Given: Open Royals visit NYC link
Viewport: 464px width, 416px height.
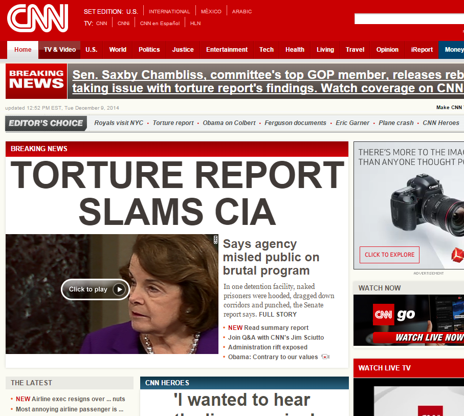Looking at the screenshot, I should point(119,123).
